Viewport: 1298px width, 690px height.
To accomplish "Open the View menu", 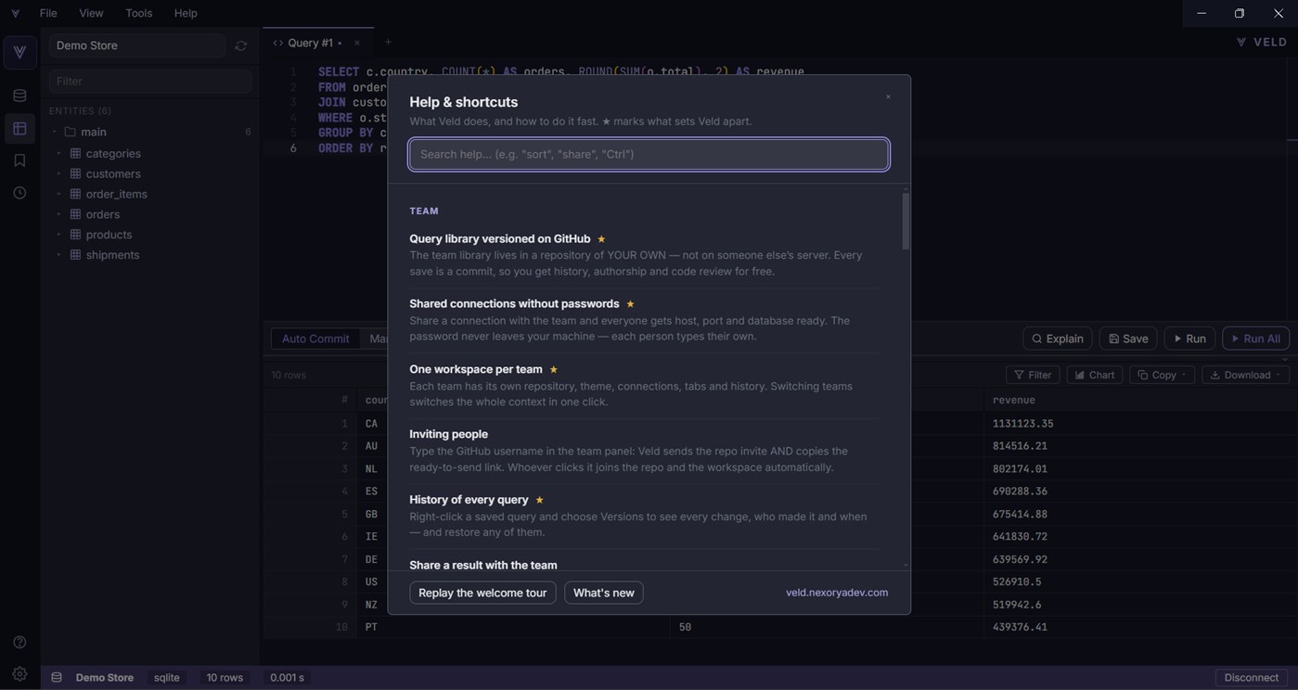I will click(91, 13).
